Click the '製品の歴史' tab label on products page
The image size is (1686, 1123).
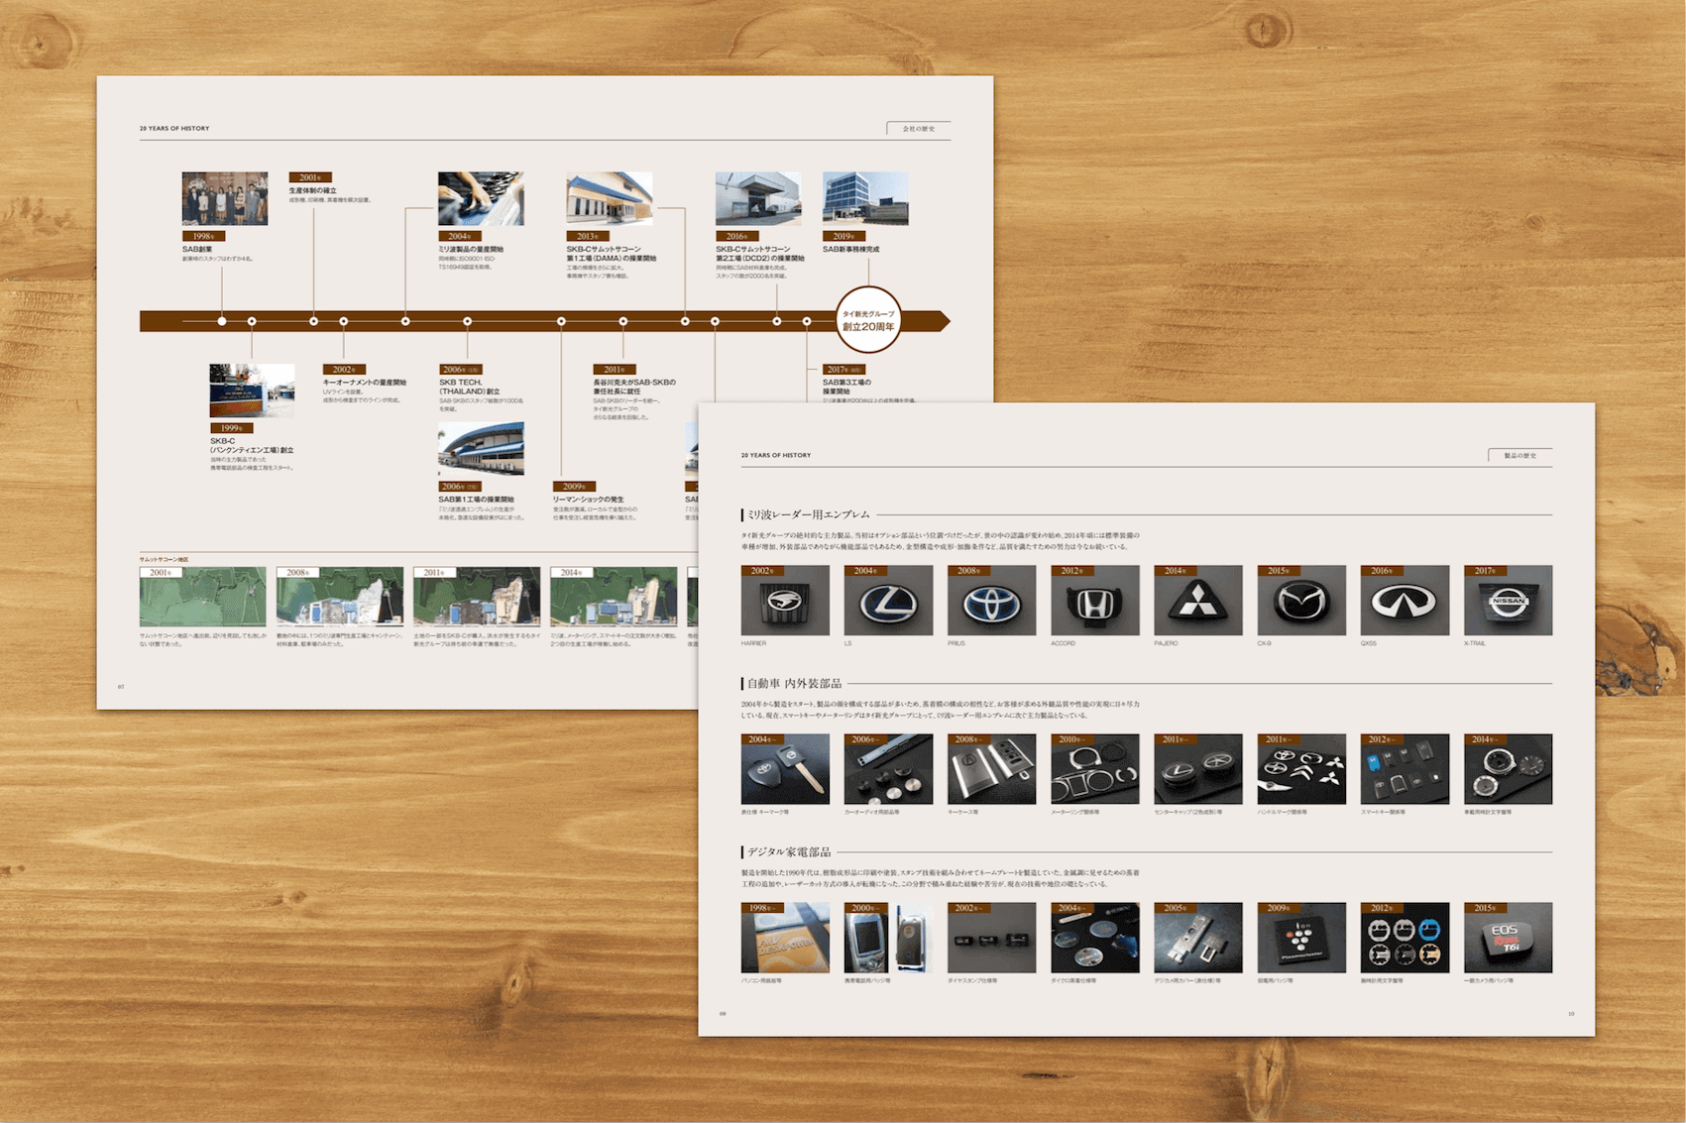click(x=1520, y=456)
